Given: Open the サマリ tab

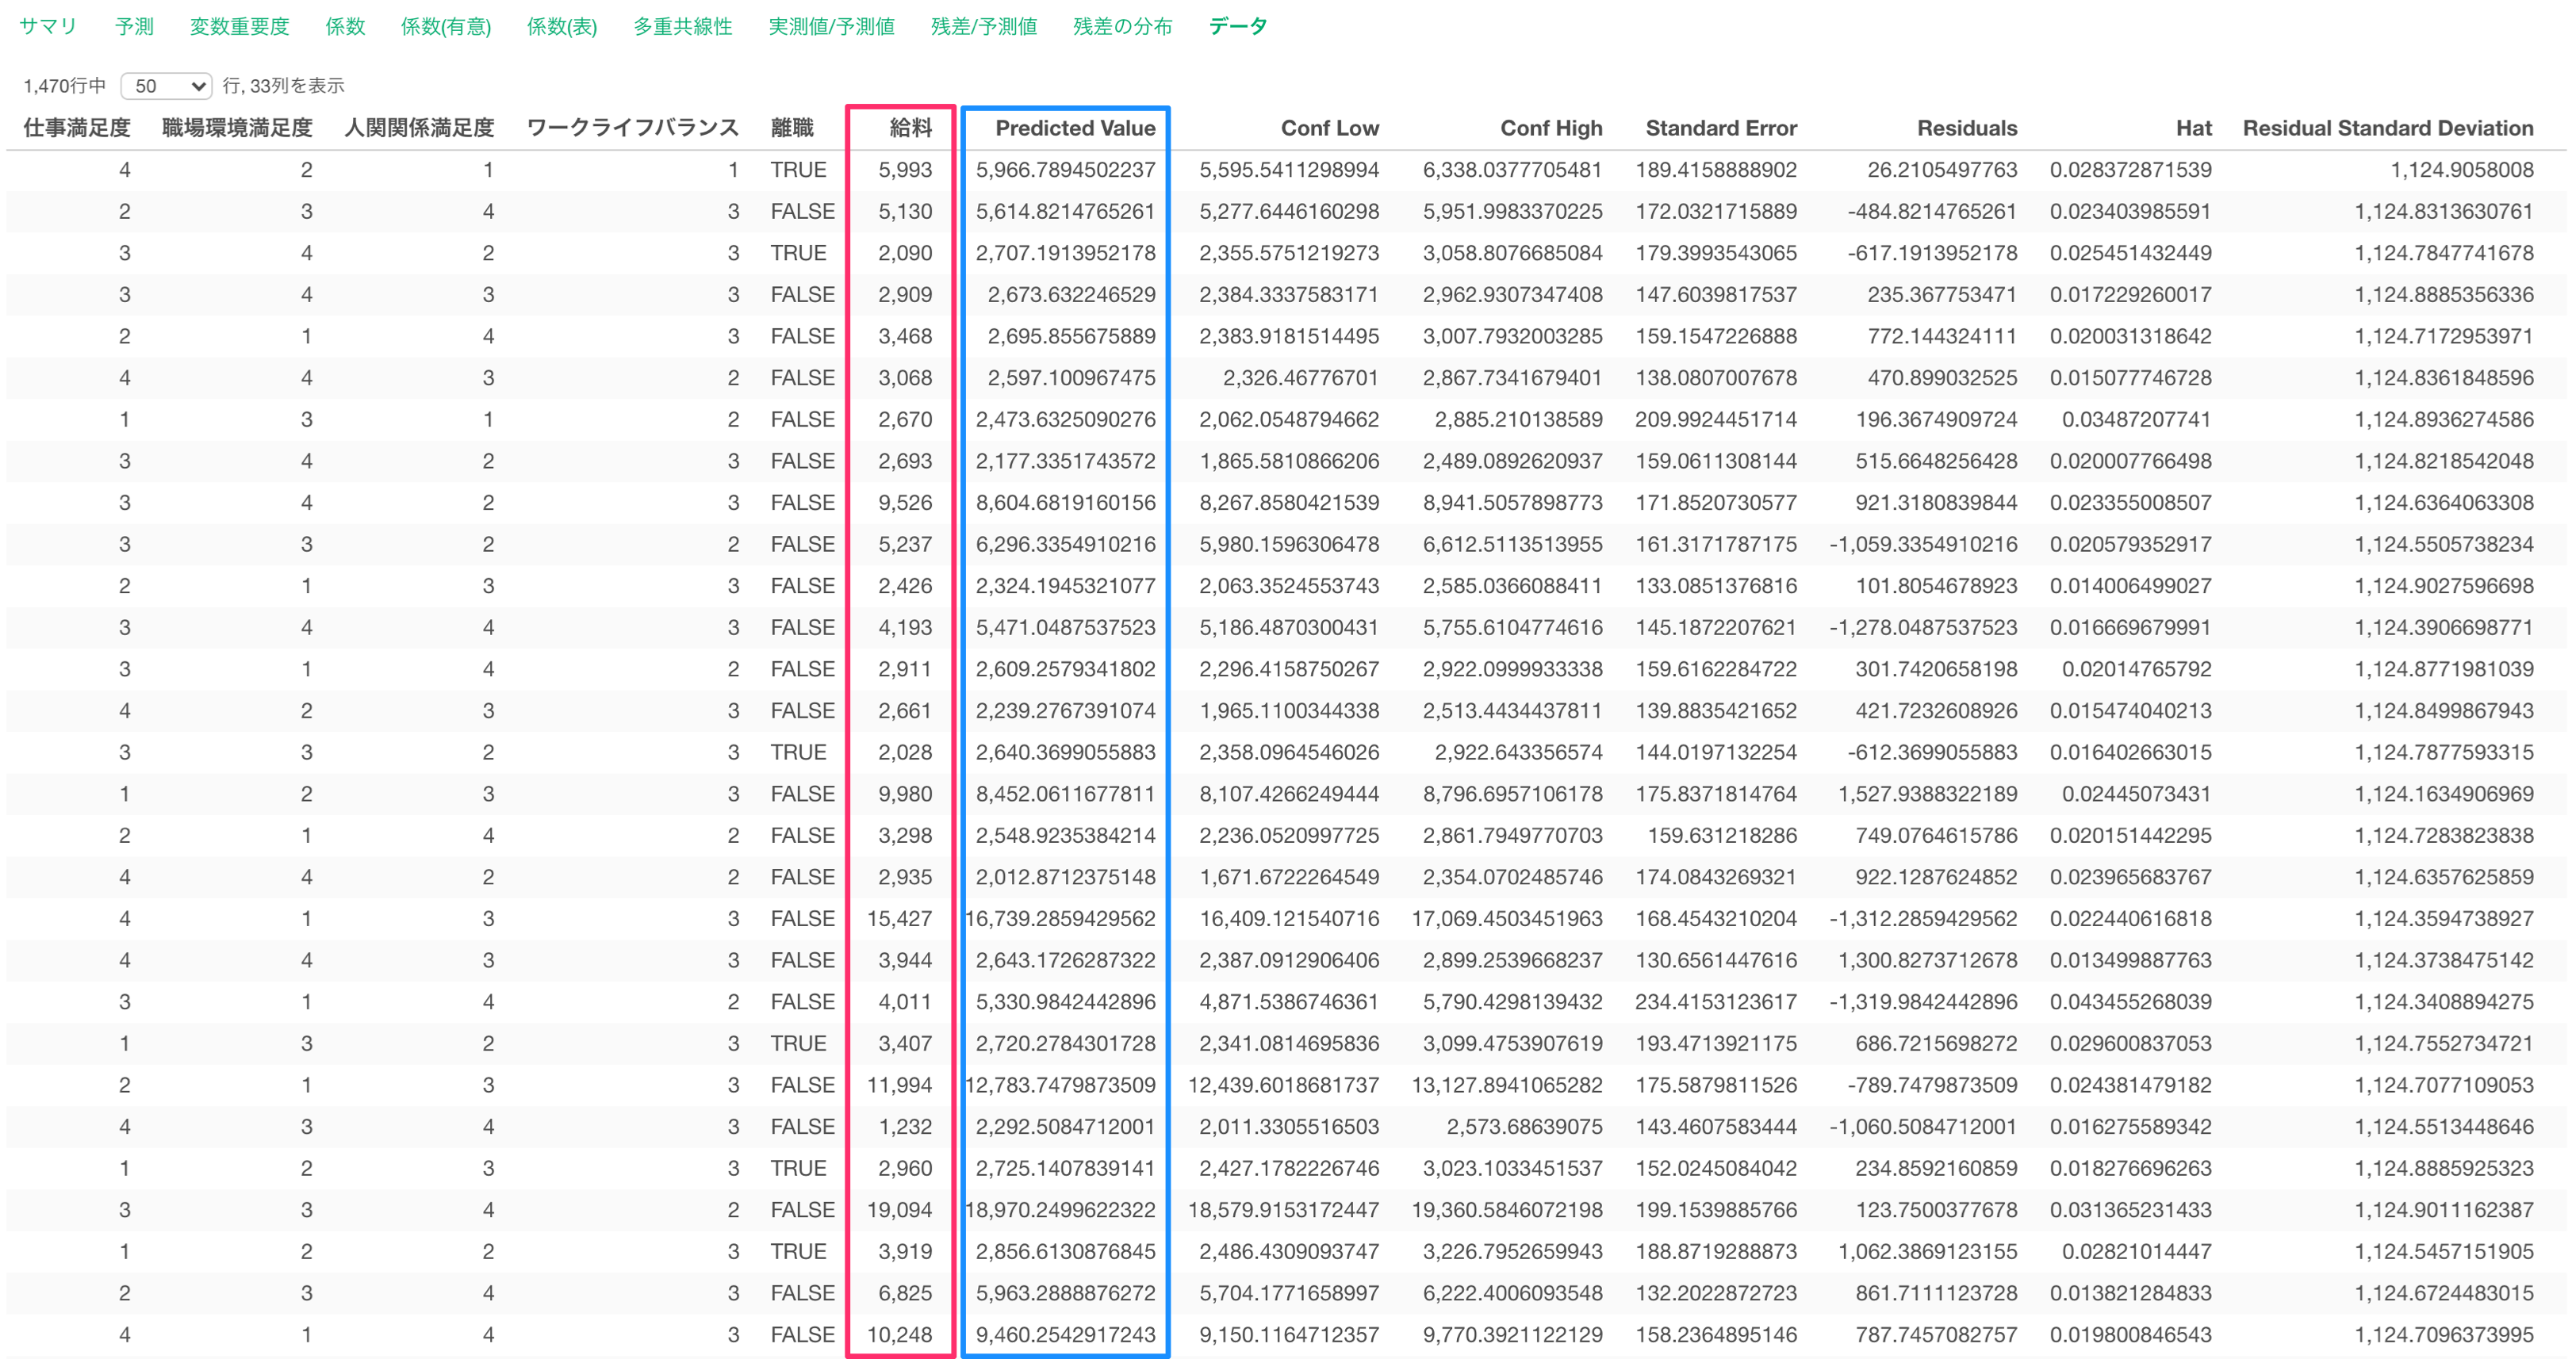Looking at the screenshot, I should (47, 27).
